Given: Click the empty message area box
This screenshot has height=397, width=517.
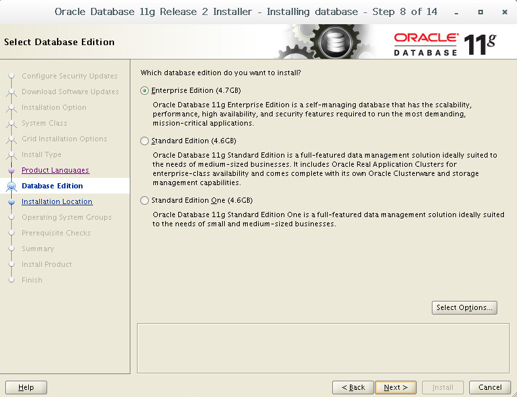Looking at the screenshot, I should point(323,349).
